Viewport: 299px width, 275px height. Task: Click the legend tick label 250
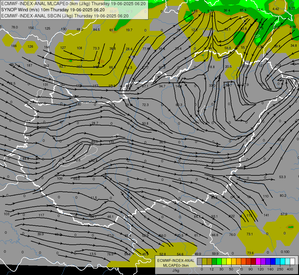(280, 269)
